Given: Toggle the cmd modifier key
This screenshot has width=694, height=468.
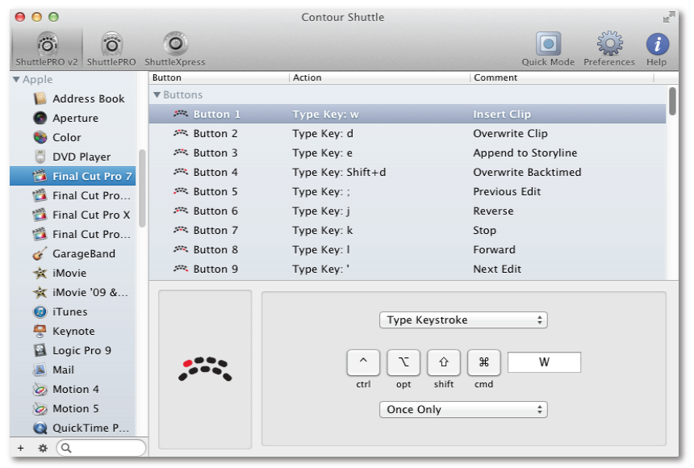Looking at the screenshot, I should (x=483, y=362).
